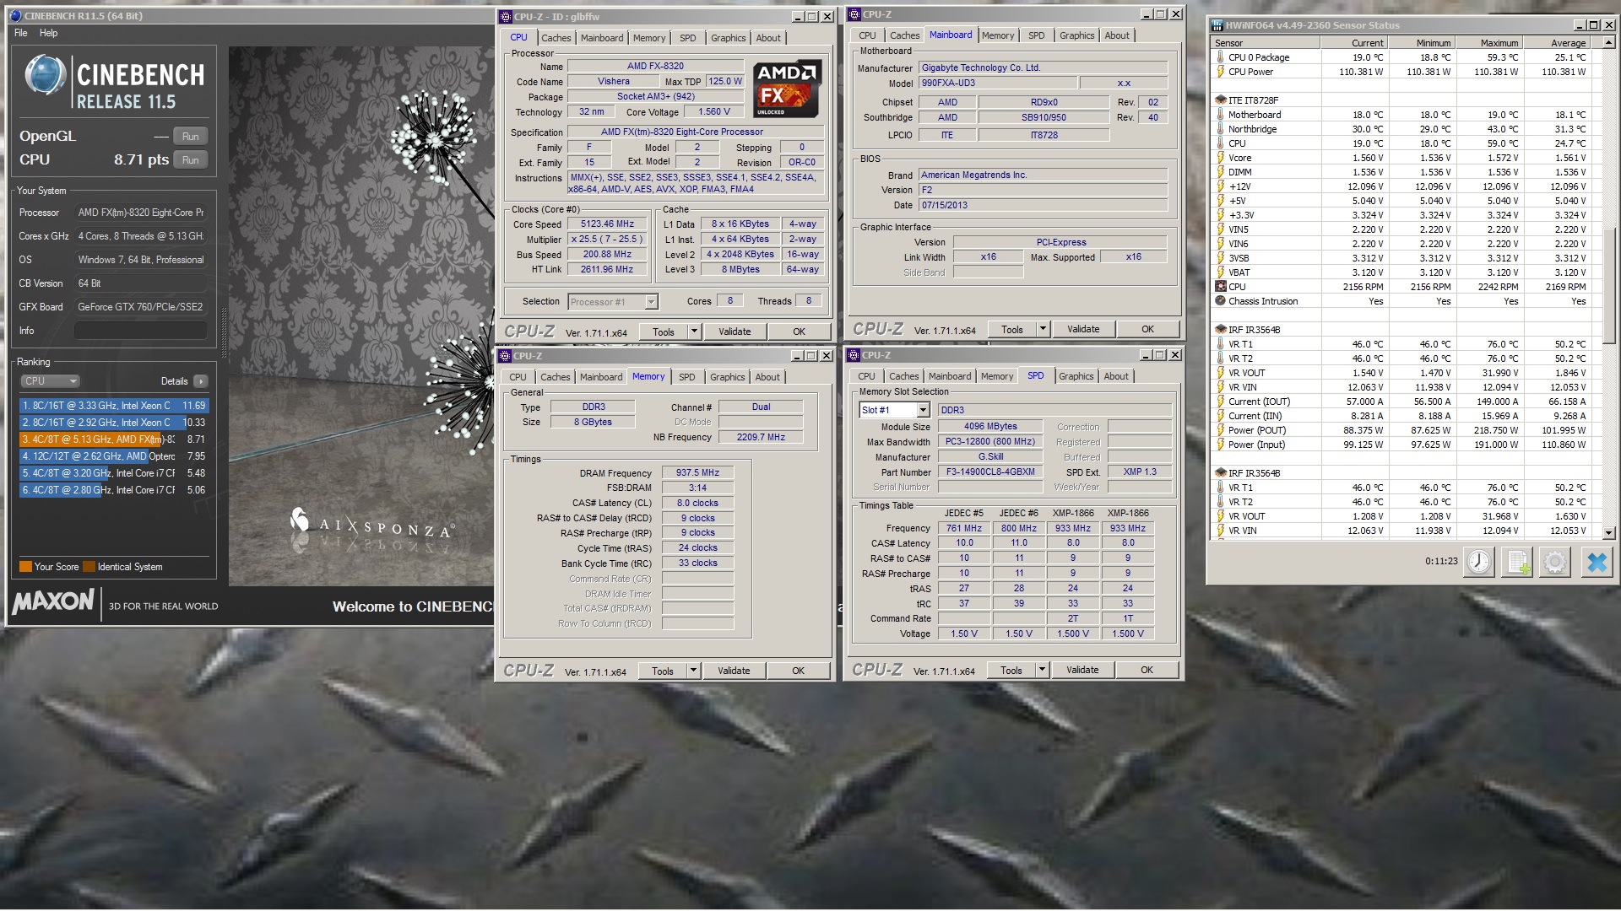The width and height of the screenshot is (1621, 911).
Task: Expand Tools dropdown arrow in CPU-Z SPD window
Action: pyautogui.click(x=1042, y=670)
